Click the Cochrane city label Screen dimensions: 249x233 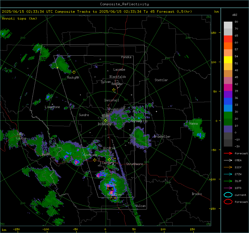(90, 155)
